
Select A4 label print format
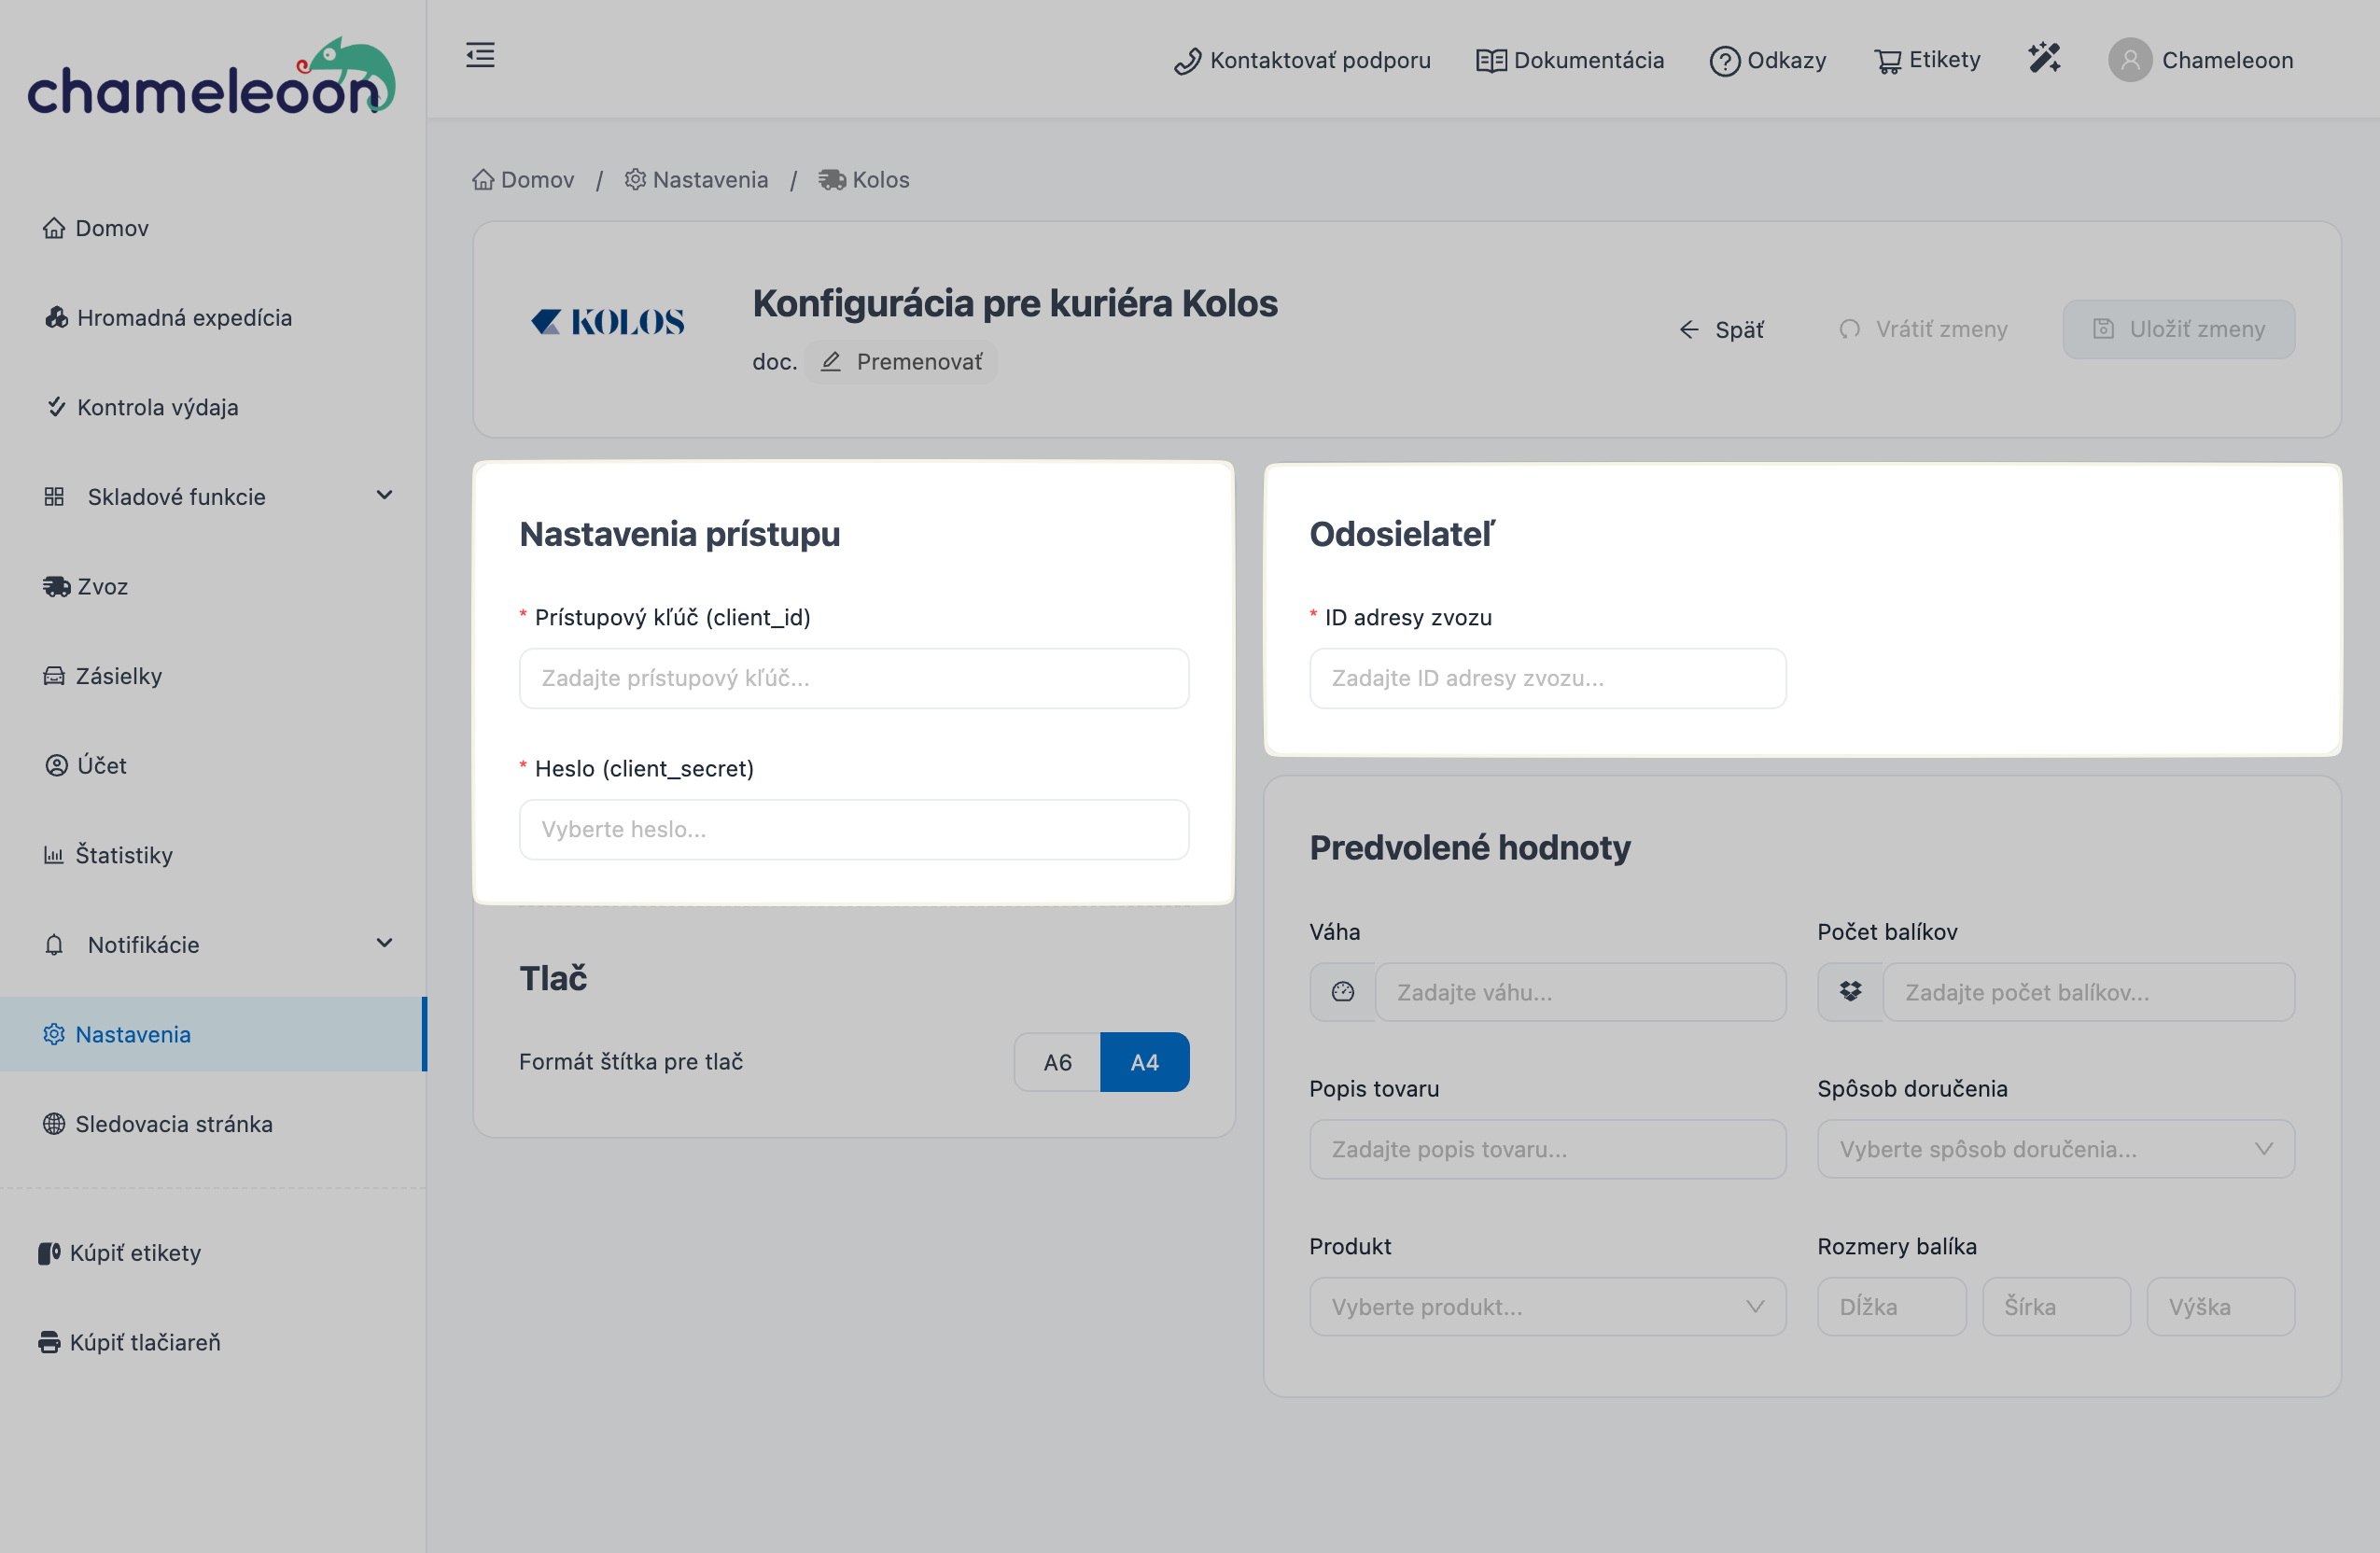tap(1144, 1062)
